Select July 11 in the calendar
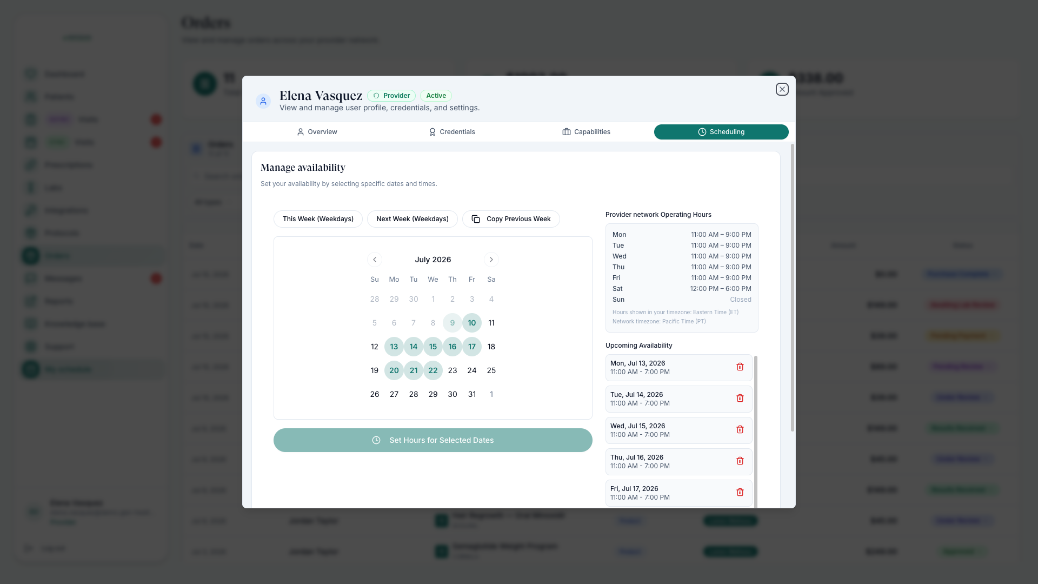The width and height of the screenshot is (1038, 584). click(x=491, y=323)
